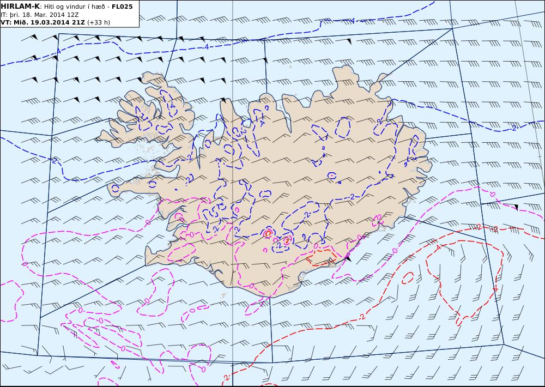Click the "Hiti og vindur í hæð" subtitle text
The height and width of the screenshot is (387, 545).
click(x=74, y=7)
